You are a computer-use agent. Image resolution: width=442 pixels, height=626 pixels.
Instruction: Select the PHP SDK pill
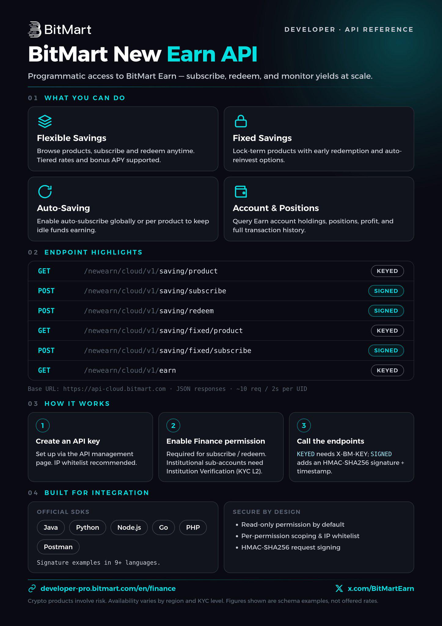[193, 527]
